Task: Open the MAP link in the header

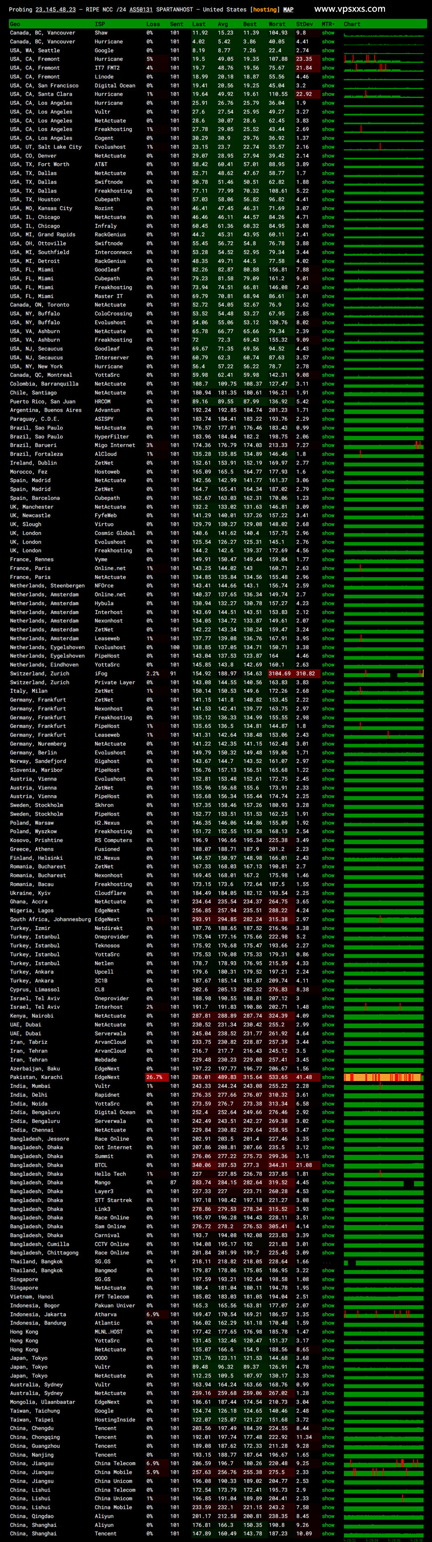Action: [x=288, y=10]
